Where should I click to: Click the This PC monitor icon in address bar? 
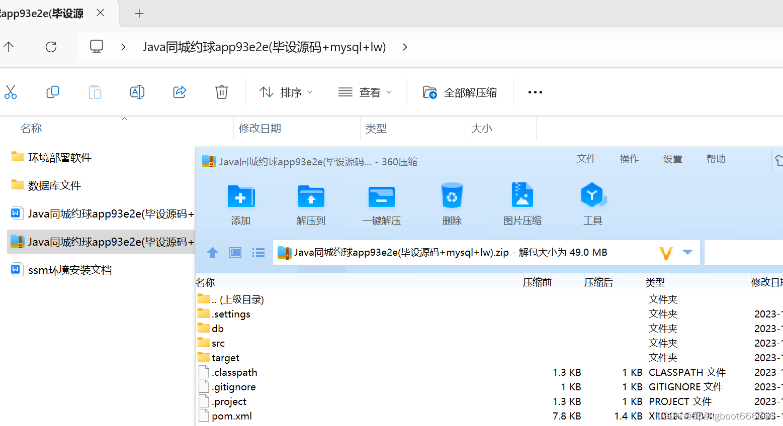pyautogui.click(x=97, y=47)
